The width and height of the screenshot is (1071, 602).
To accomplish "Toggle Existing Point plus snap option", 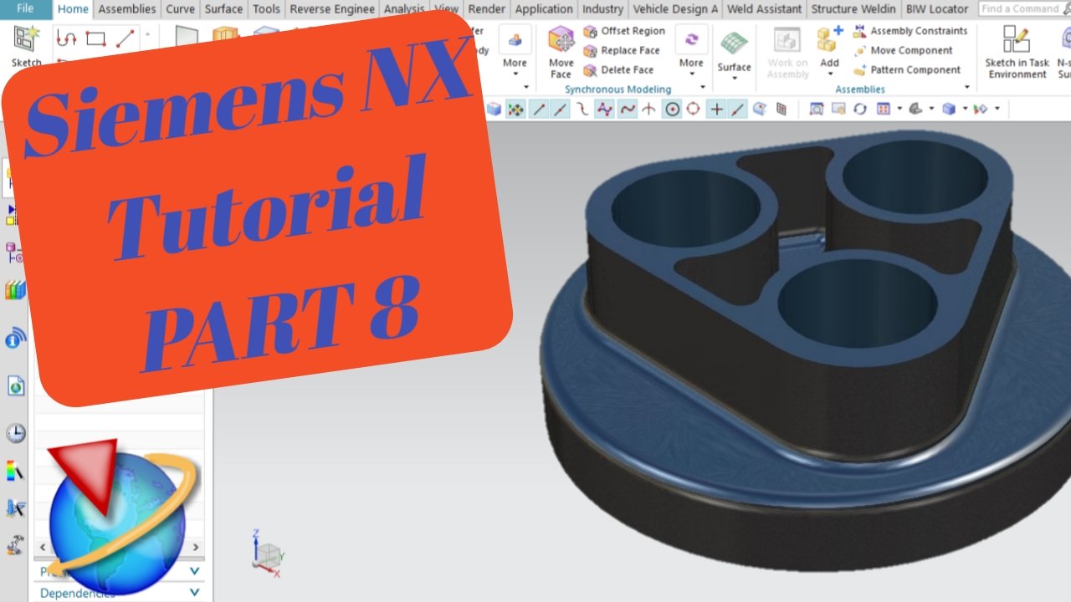I will coord(716,109).
